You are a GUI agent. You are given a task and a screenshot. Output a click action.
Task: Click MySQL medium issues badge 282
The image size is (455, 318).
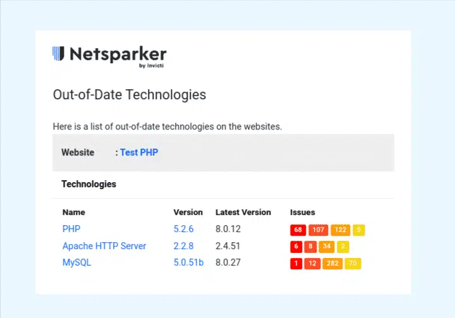tap(332, 264)
